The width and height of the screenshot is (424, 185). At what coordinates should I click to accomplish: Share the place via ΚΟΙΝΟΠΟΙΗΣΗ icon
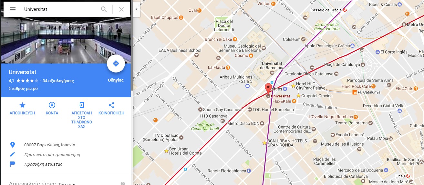pyautogui.click(x=111, y=105)
